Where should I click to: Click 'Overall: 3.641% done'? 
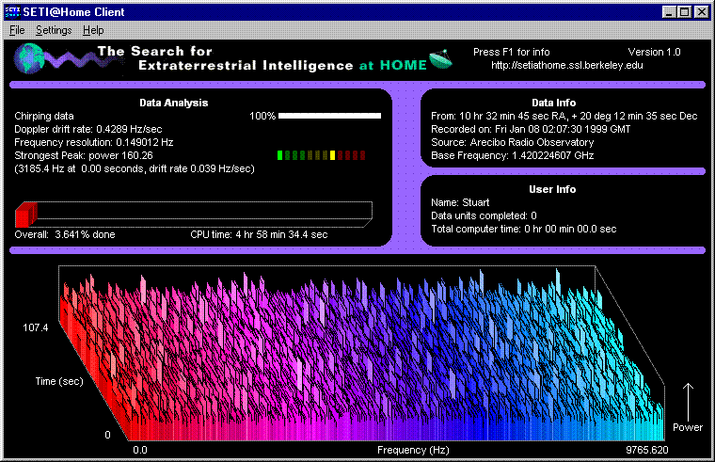(65, 234)
